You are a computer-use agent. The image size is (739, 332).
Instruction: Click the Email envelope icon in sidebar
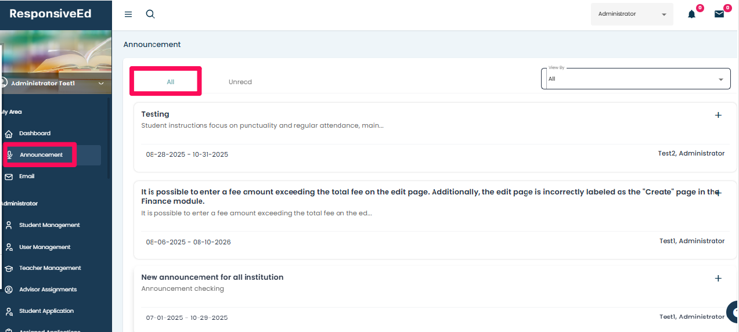point(9,176)
